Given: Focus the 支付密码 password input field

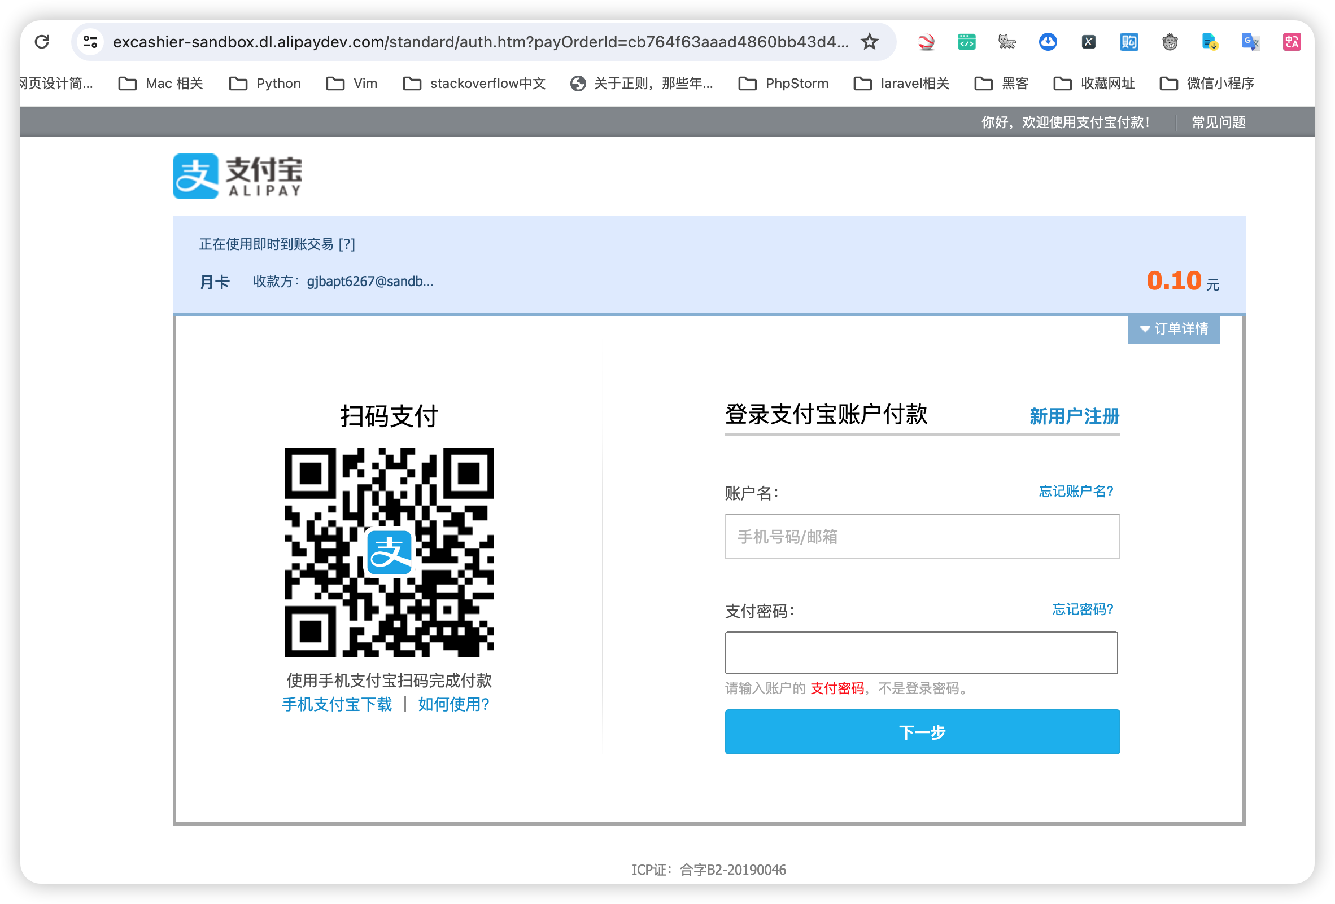Looking at the screenshot, I should 921,652.
